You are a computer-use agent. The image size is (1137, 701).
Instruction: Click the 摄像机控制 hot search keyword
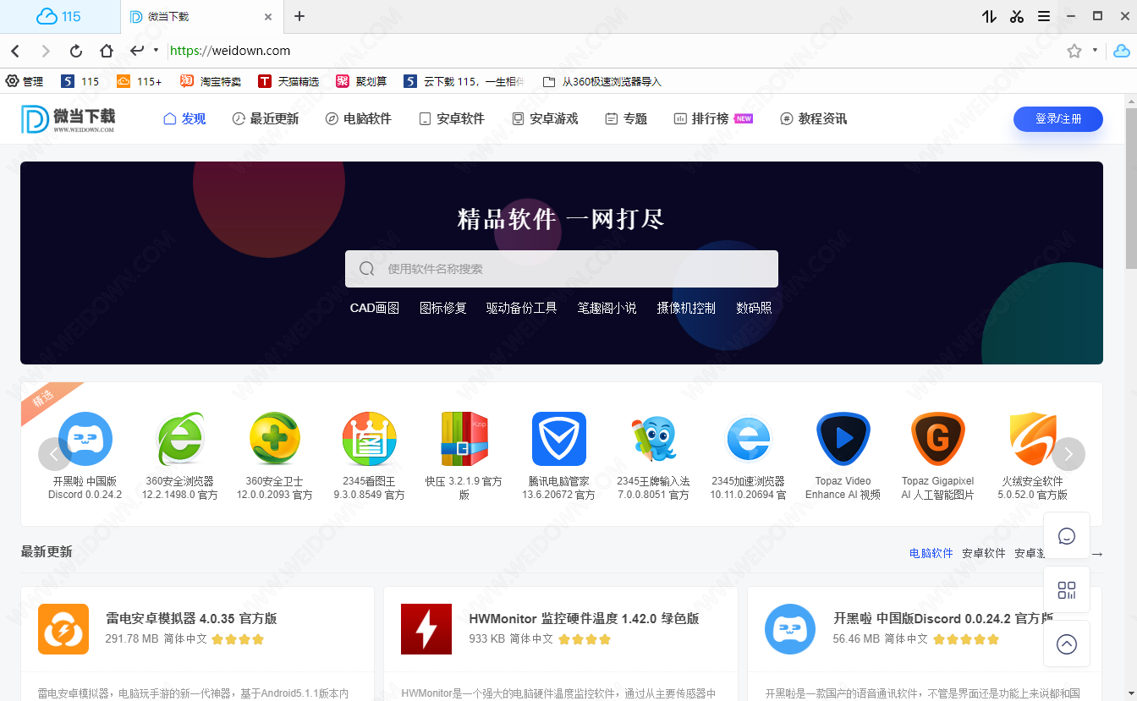(x=686, y=308)
